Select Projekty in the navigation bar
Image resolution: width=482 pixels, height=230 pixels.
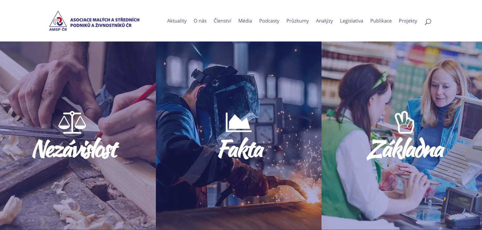(408, 21)
